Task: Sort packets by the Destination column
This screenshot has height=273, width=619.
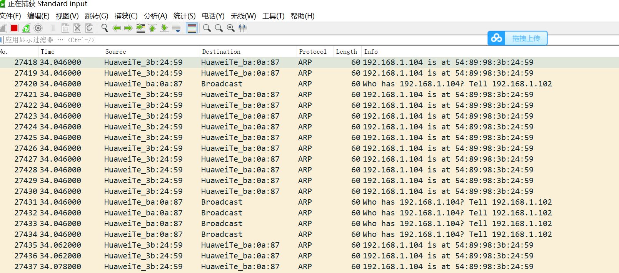Action: click(x=248, y=51)
